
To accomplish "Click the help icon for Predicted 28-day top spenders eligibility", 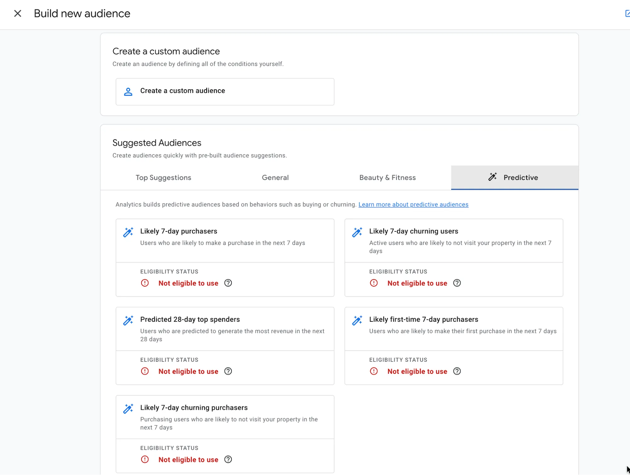I will (228, 371).
